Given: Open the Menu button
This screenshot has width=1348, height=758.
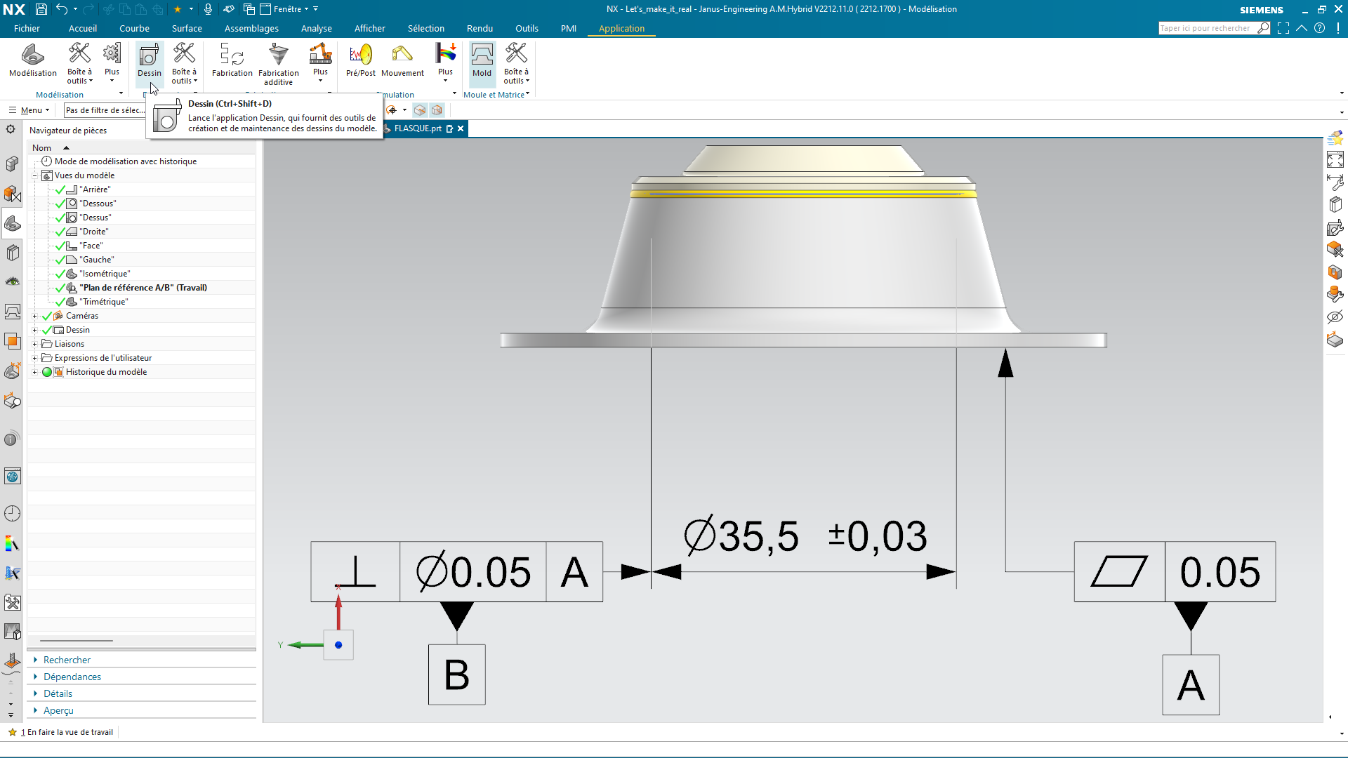Looking at the screenshot, I should [28, 110].
